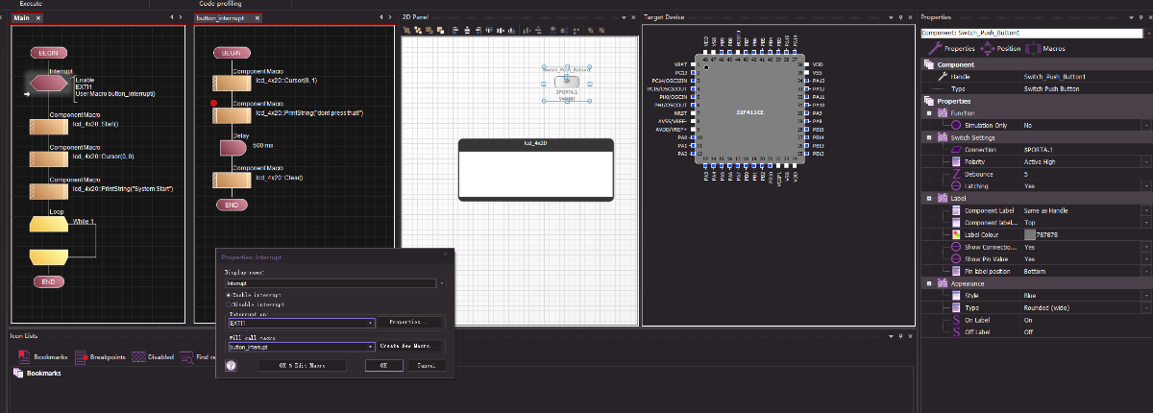
Task: Open the Will call macro dropdown
Action: [x=370, y=347]
